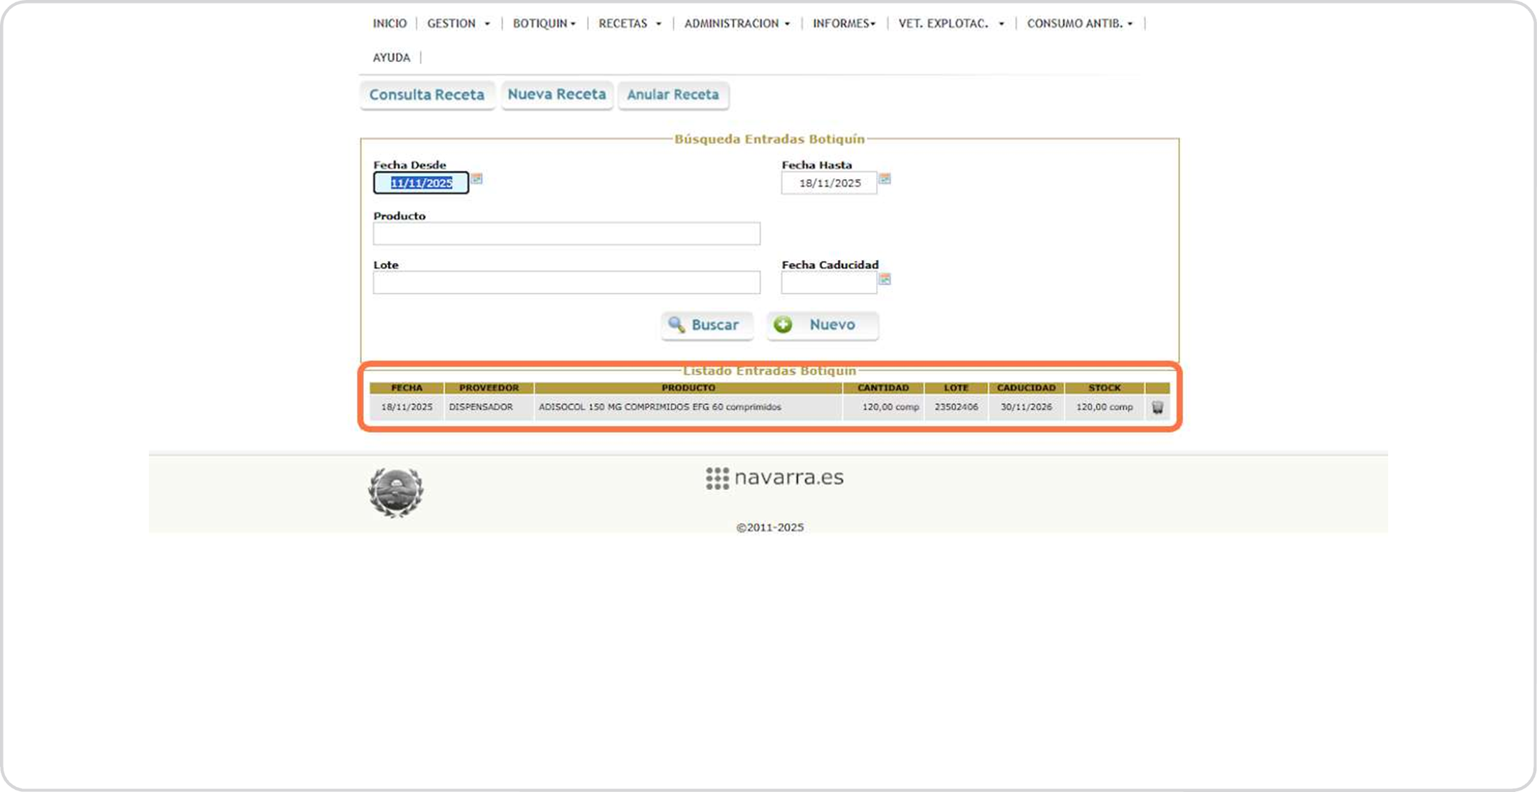Image resolution: width=1537 pixels, height=792 pixels.
Task: Click the government crest logo in footer
Action: [x=395, y=492]
